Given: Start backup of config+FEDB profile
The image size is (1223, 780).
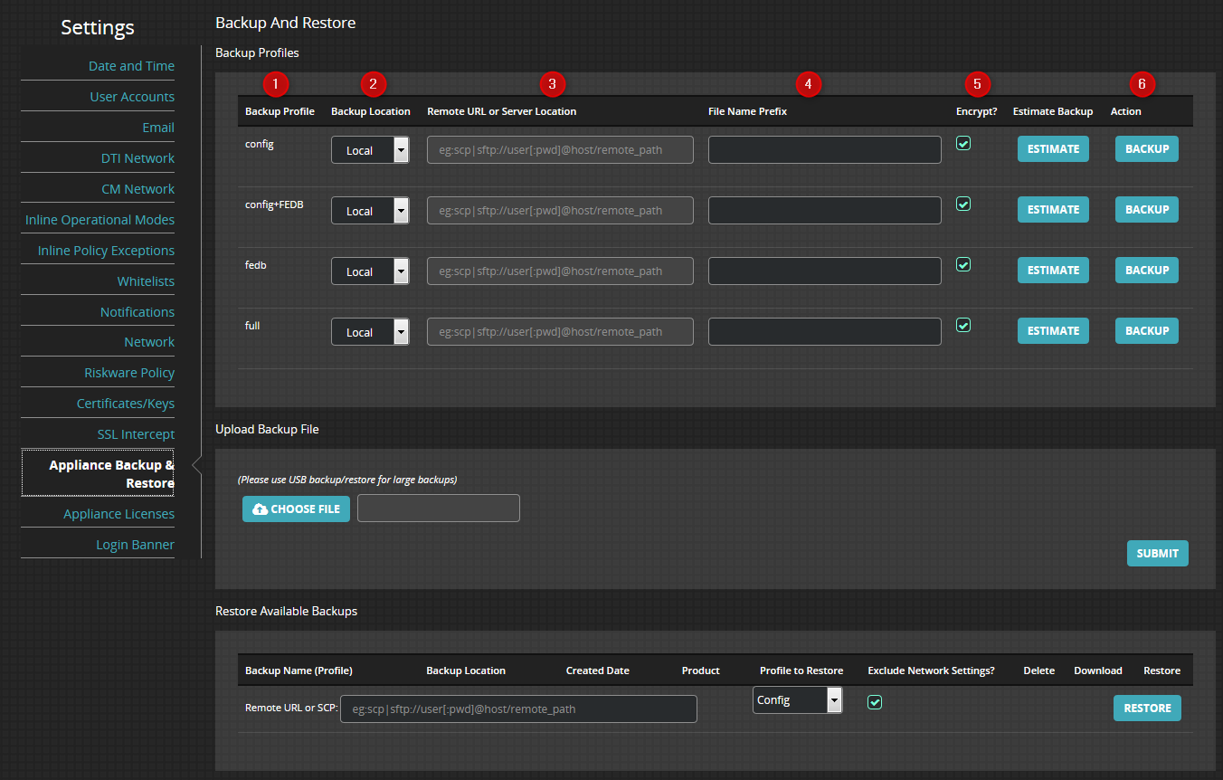Looking at the screenshot, I should coord(1147,210).
